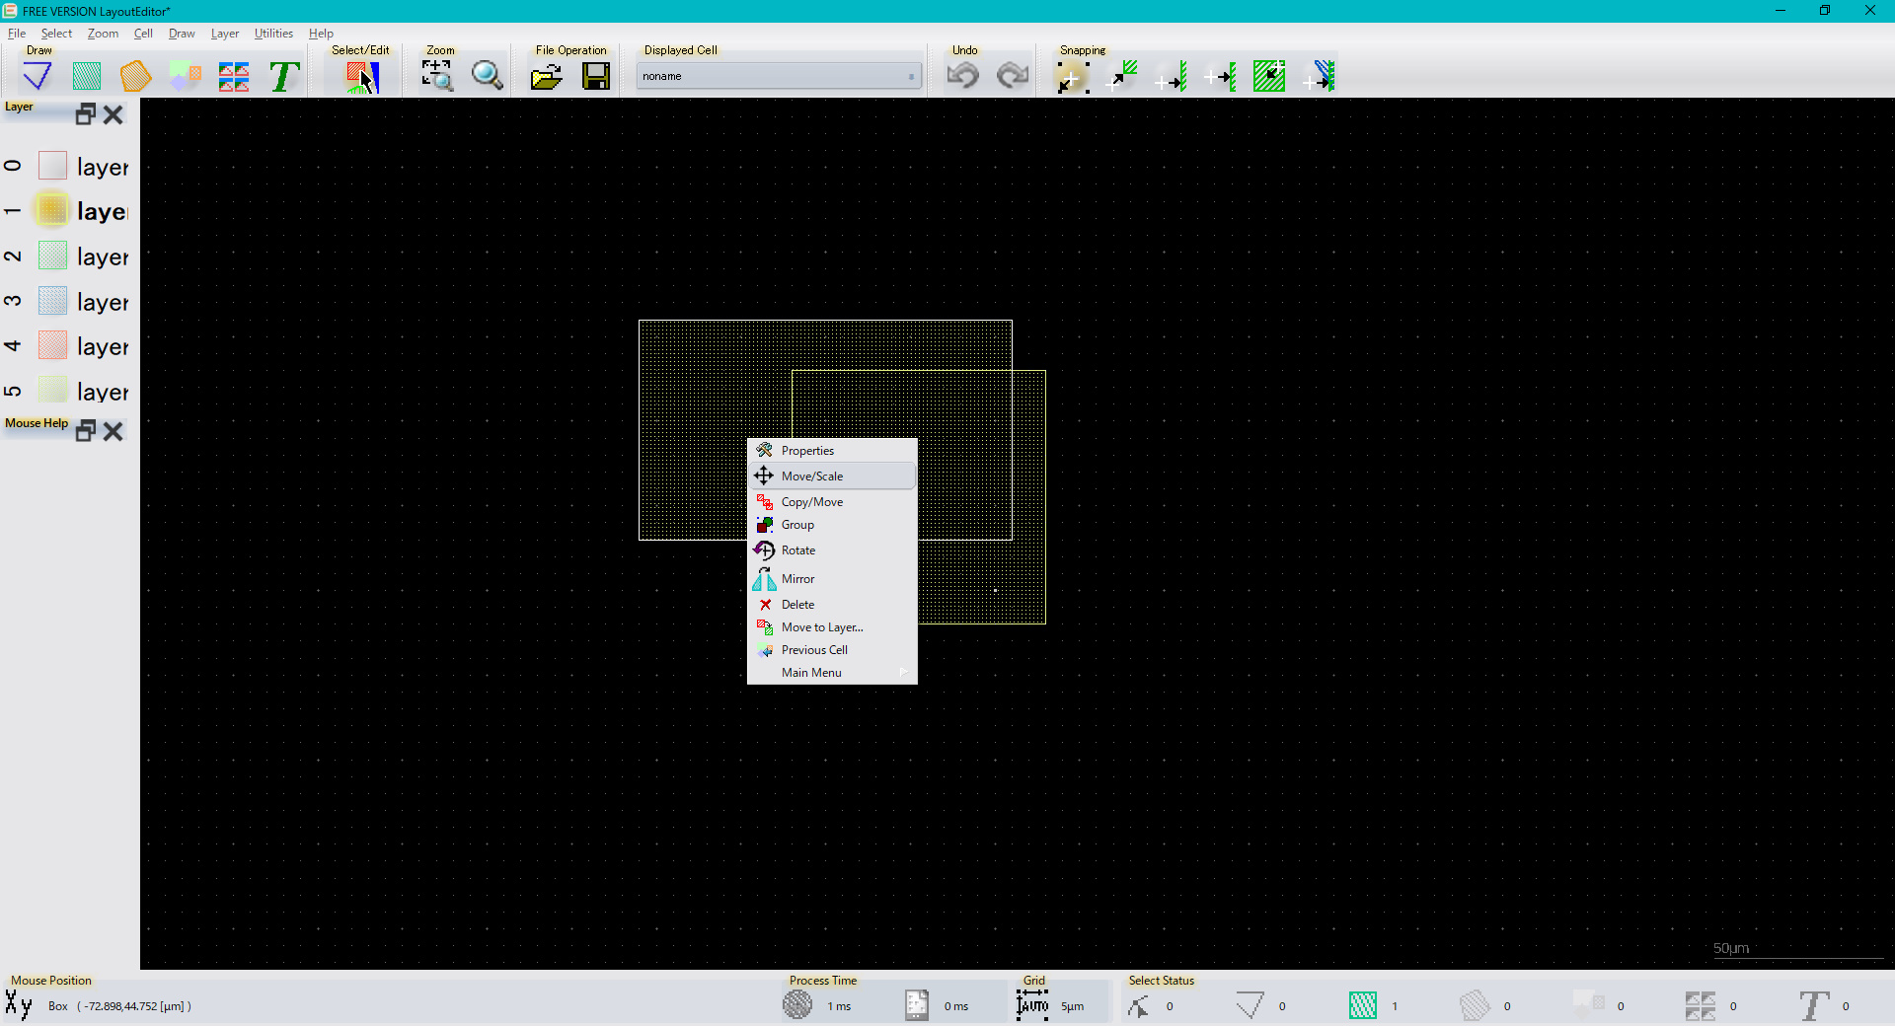Image resolution: width=1895 pixels, height=1026 pixels.
Task: Select the layer 2 green swatch
Action: pos(52,256)
